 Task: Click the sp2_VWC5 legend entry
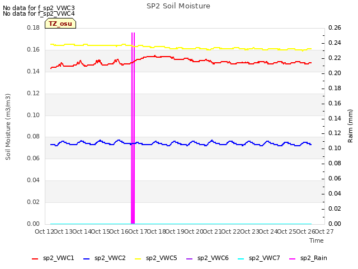coord(156,258)
